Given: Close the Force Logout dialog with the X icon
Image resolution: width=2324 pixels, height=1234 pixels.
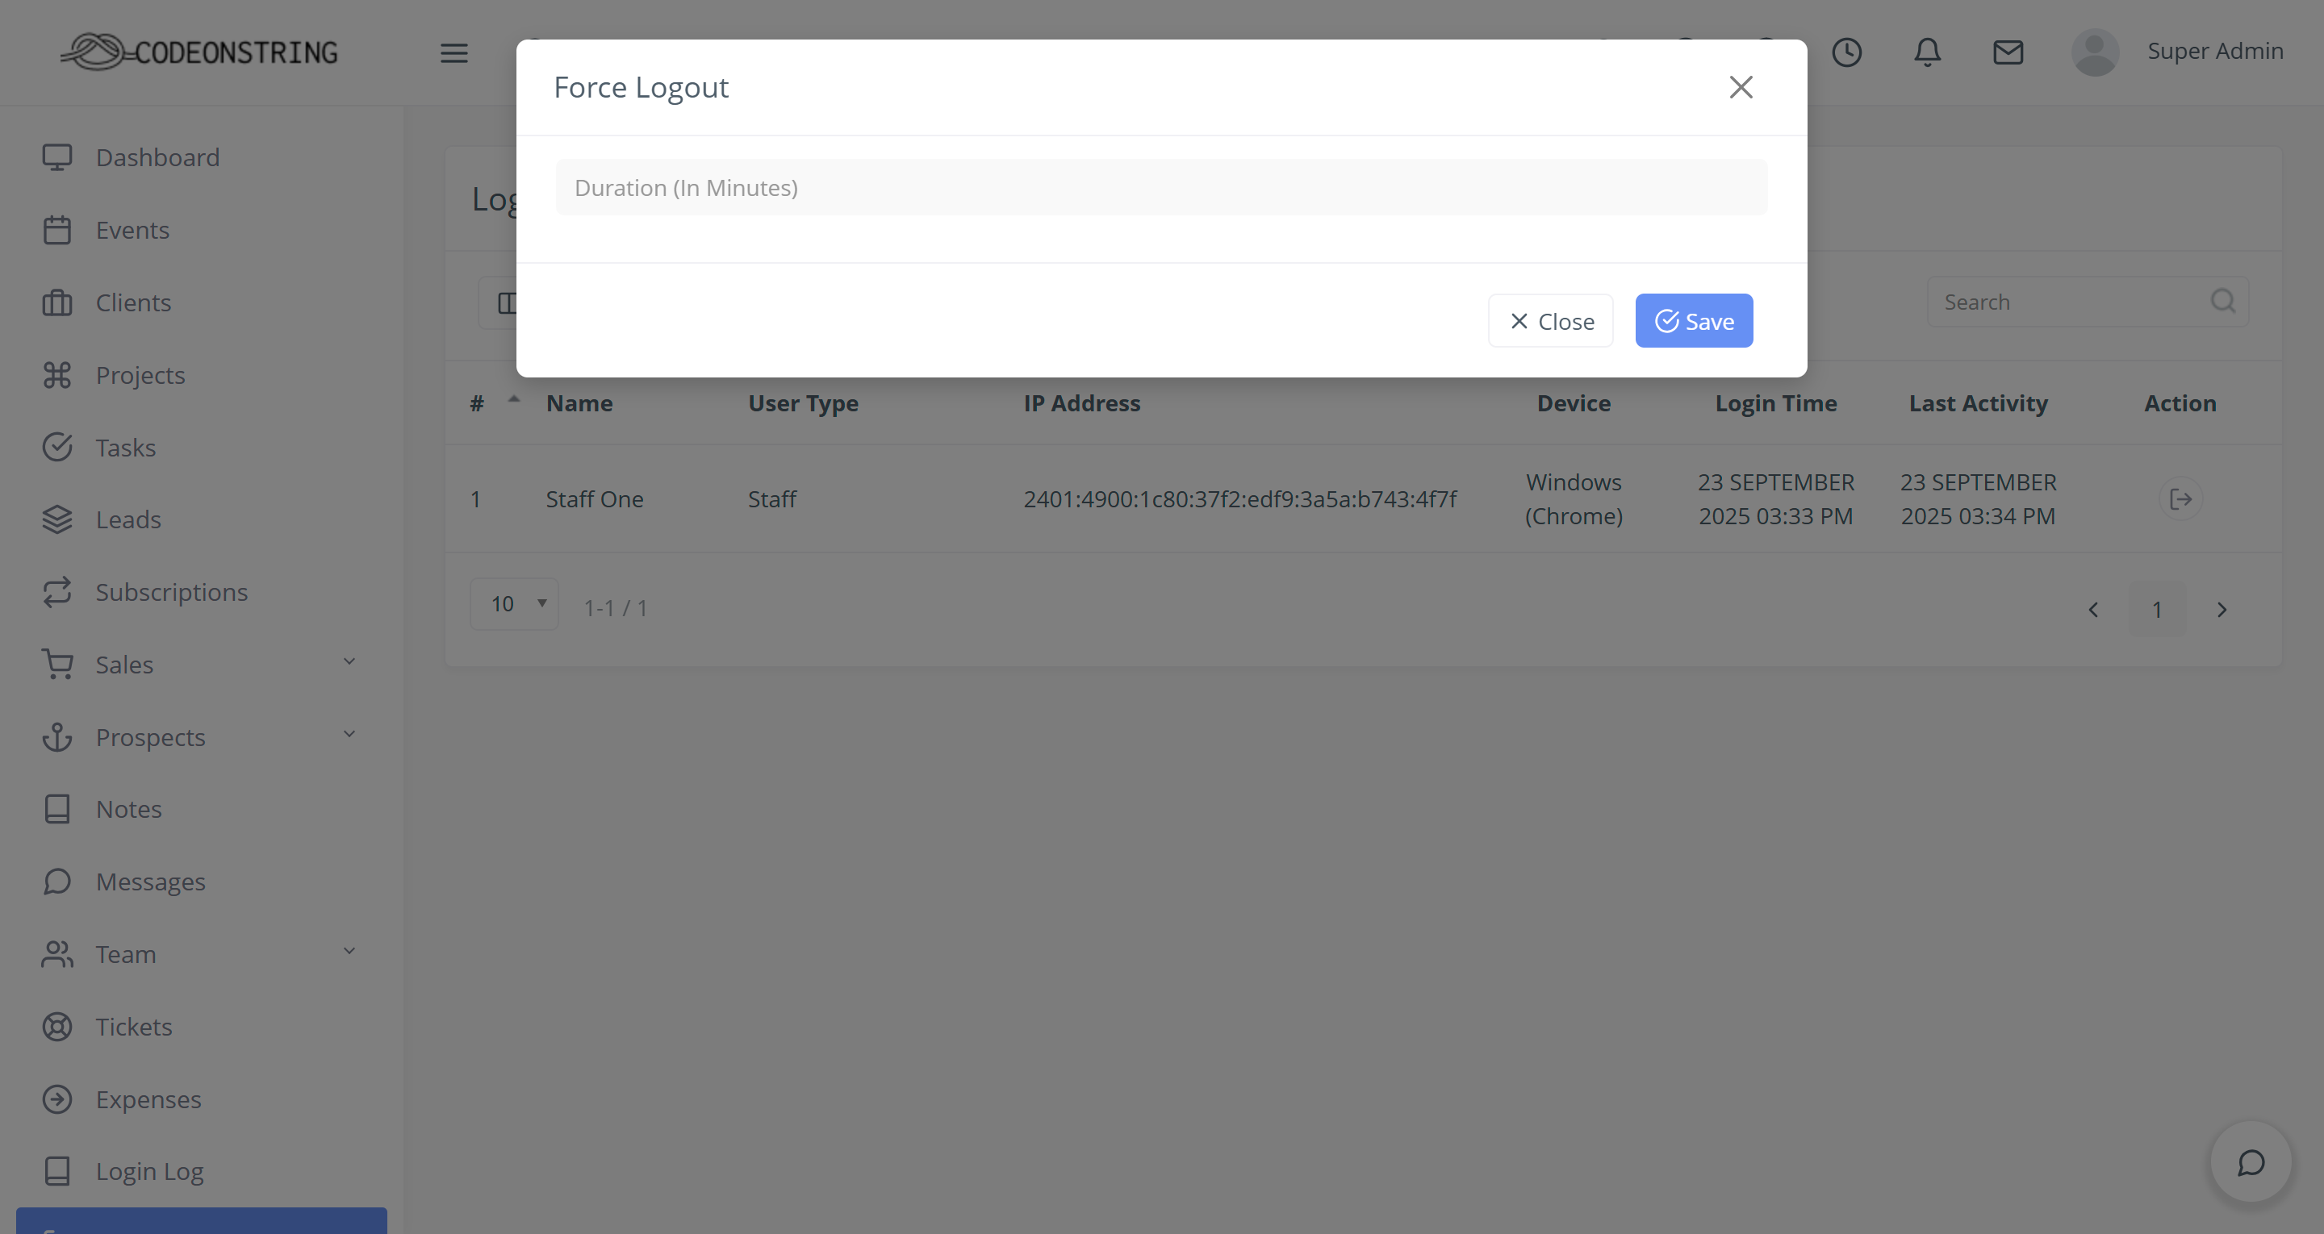Looking at the screenshot, I should click(1741, 87).
